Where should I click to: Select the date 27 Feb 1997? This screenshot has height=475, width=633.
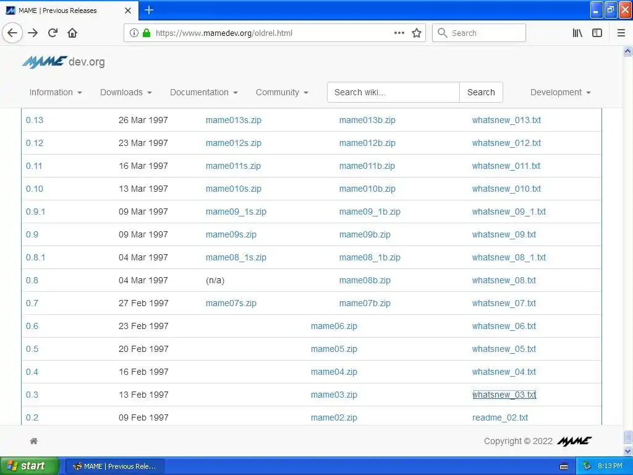pyautogui.click(x=143, y=303)
